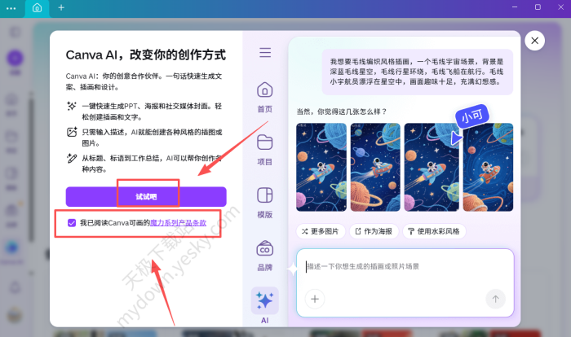This screenshot has height=337, width=571.
Task: Select the 项目 folder icon
Action: tap(265, 142)
